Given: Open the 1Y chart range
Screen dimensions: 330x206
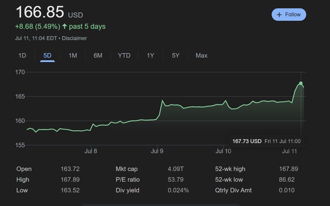Looking at the screenshot, I should [151, 56].
